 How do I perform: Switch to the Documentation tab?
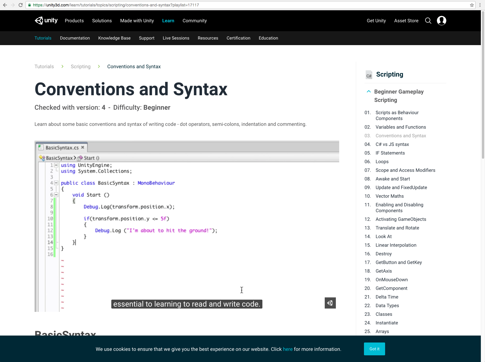tap(75, 38)
